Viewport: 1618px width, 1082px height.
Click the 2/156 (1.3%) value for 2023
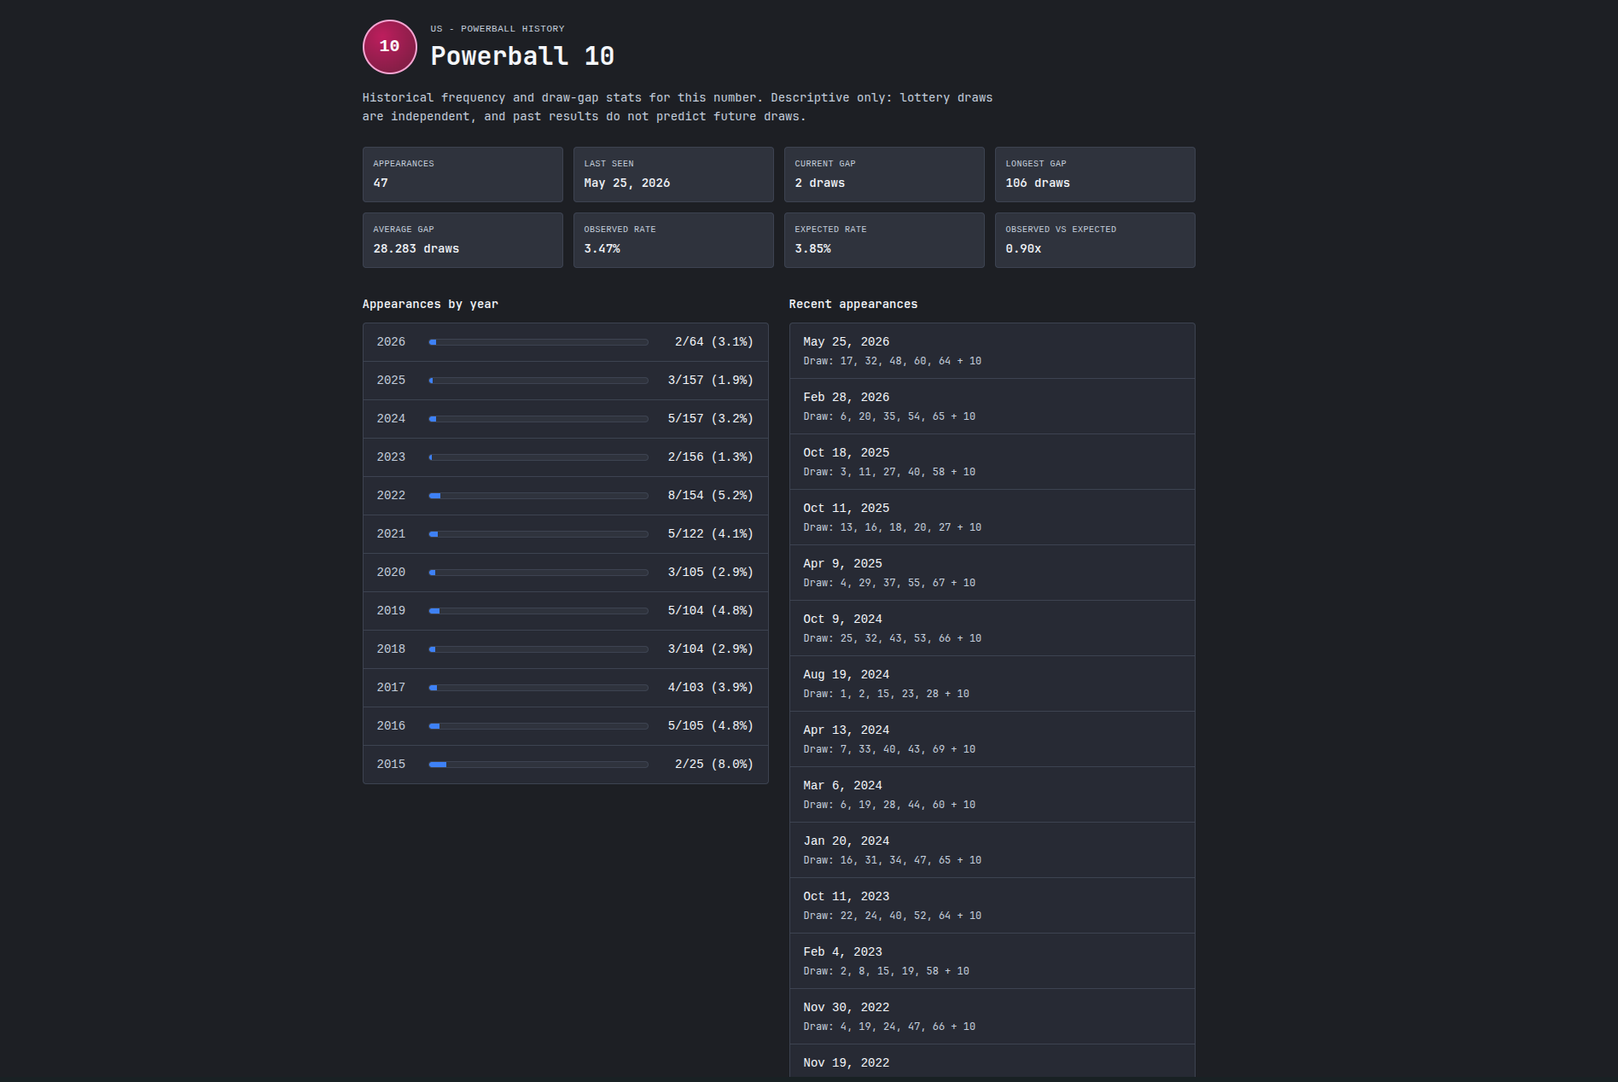point(711,457)
